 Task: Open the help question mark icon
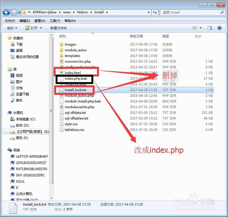click(x=219, y=28)
